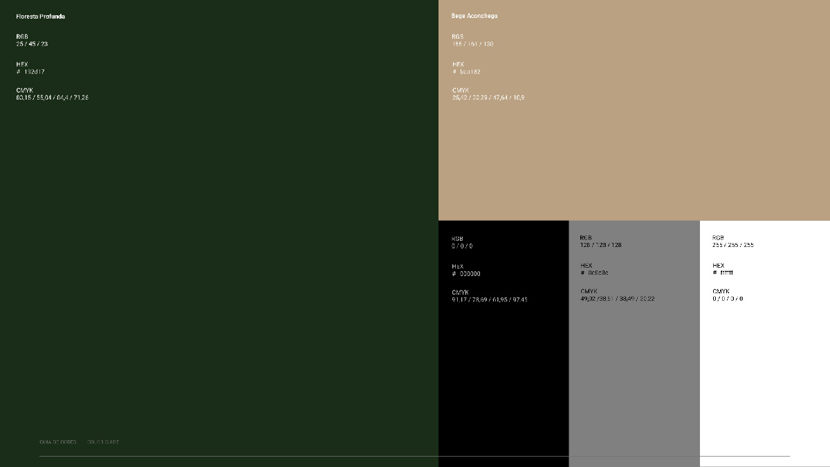Pick the gray color swatch
The image size is (830, 467).
click(x=634, y=344)
